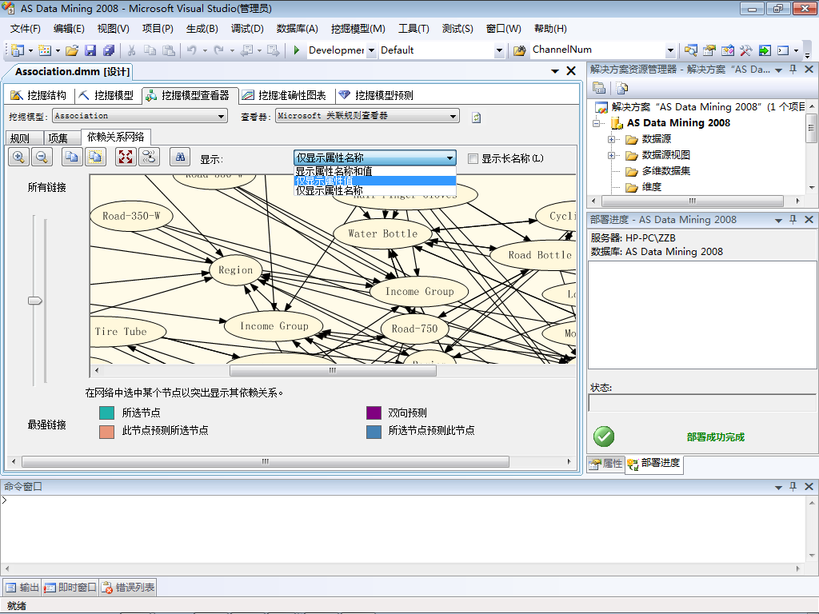Click the Add New Item toolbar icon

pyautogui.click(x=45, y=50)
